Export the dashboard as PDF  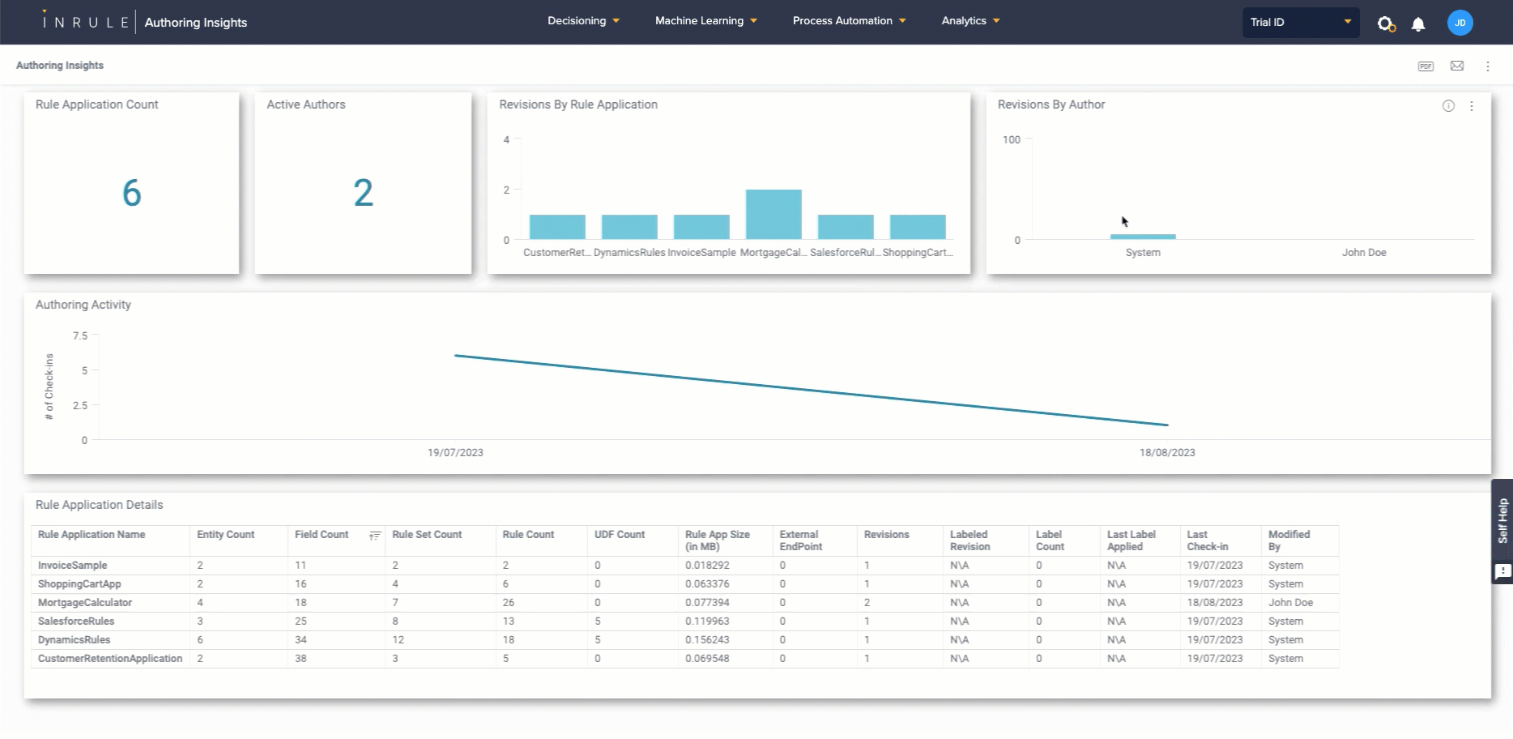(1426, 66)
